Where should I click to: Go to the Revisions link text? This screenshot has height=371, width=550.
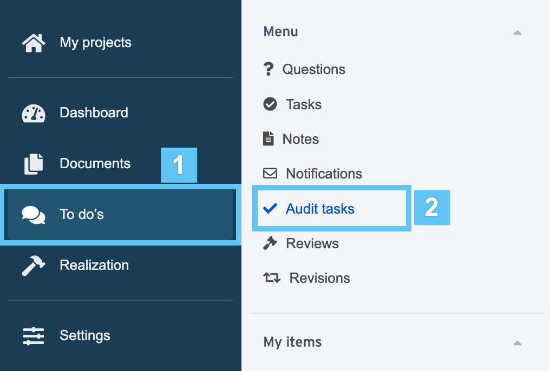(x=319, y=278)
